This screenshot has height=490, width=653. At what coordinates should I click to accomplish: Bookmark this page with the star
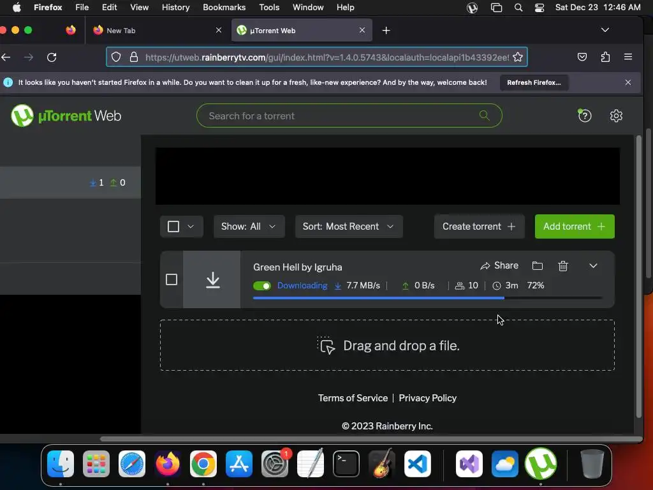click(x=518, y=57)
